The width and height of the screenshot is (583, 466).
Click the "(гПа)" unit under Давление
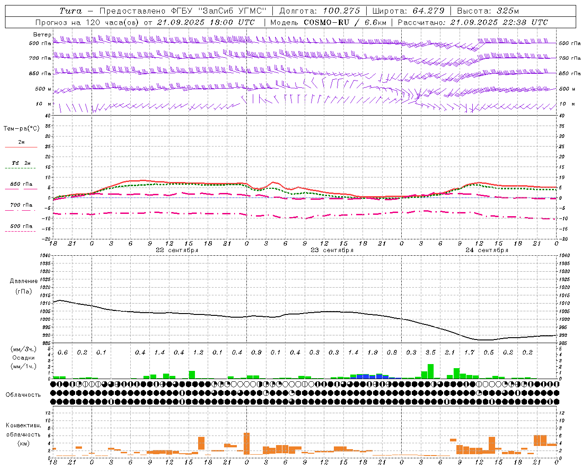(24, 292)
